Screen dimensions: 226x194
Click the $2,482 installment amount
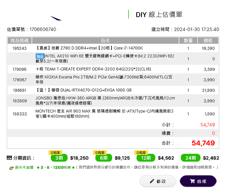(x=211, y=158)
